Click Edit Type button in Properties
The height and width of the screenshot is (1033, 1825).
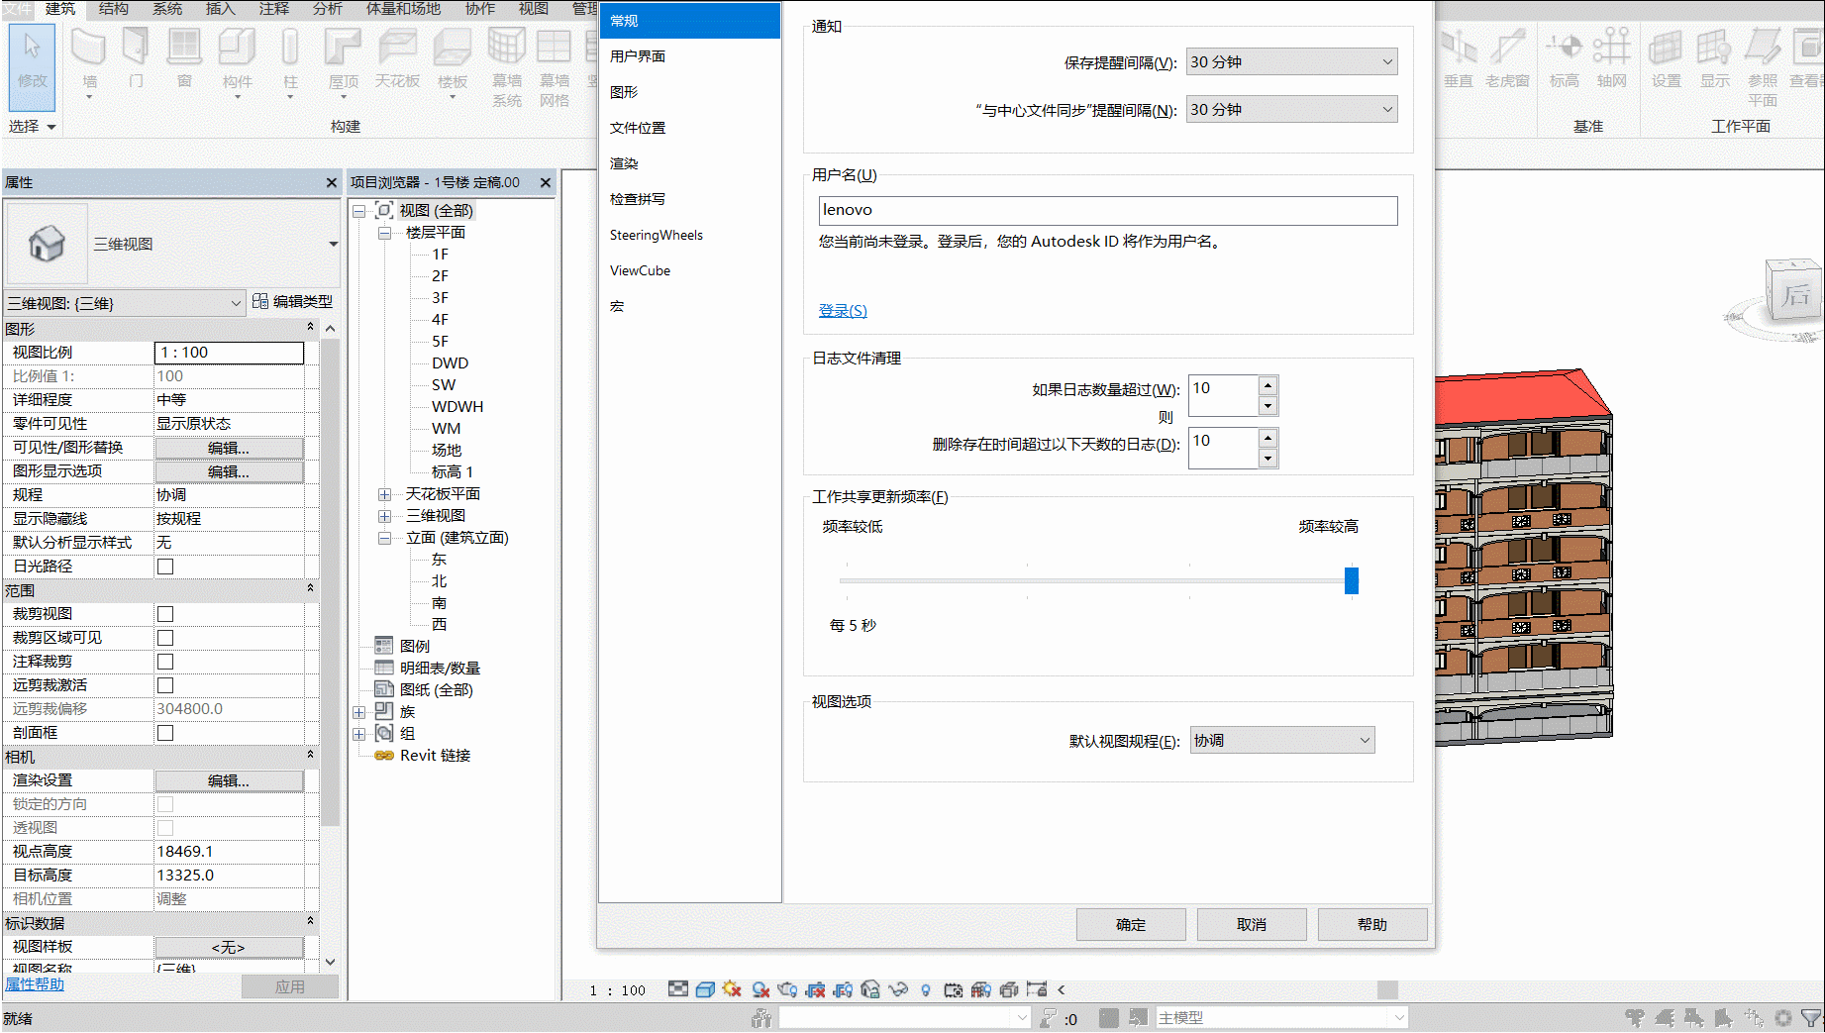(292, 301)
